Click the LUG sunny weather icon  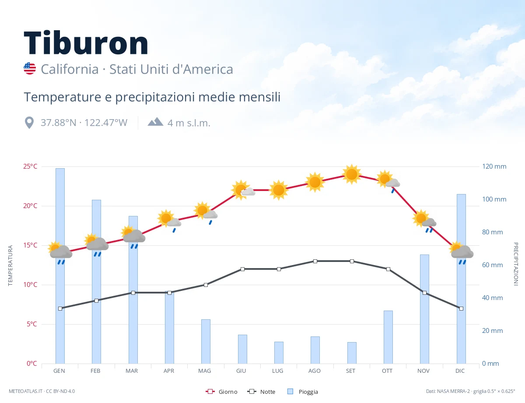279,190
